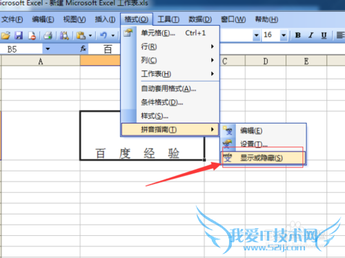The image size is (345, 258).
Task: Open the font name dropdown arrow
Action: [256, 35]
